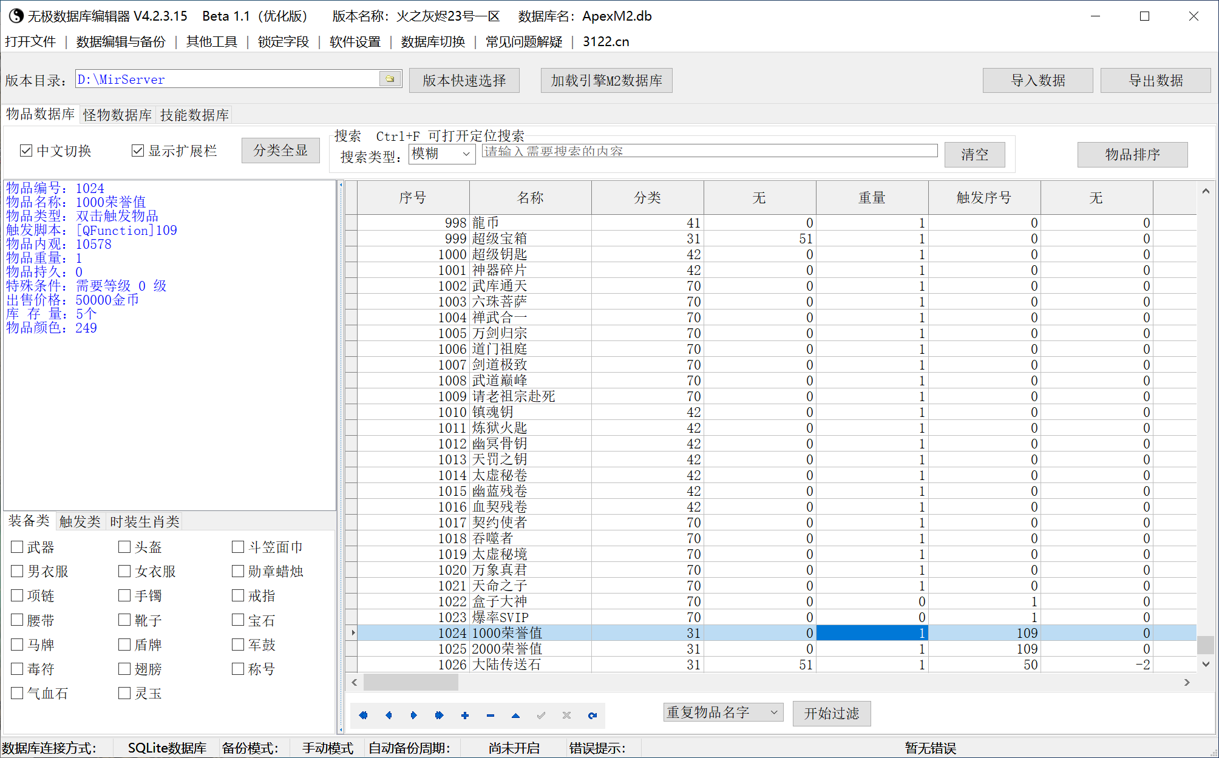Switch to the 怪物数据库 tab
1219x758 pixels.
pos(118,115)
